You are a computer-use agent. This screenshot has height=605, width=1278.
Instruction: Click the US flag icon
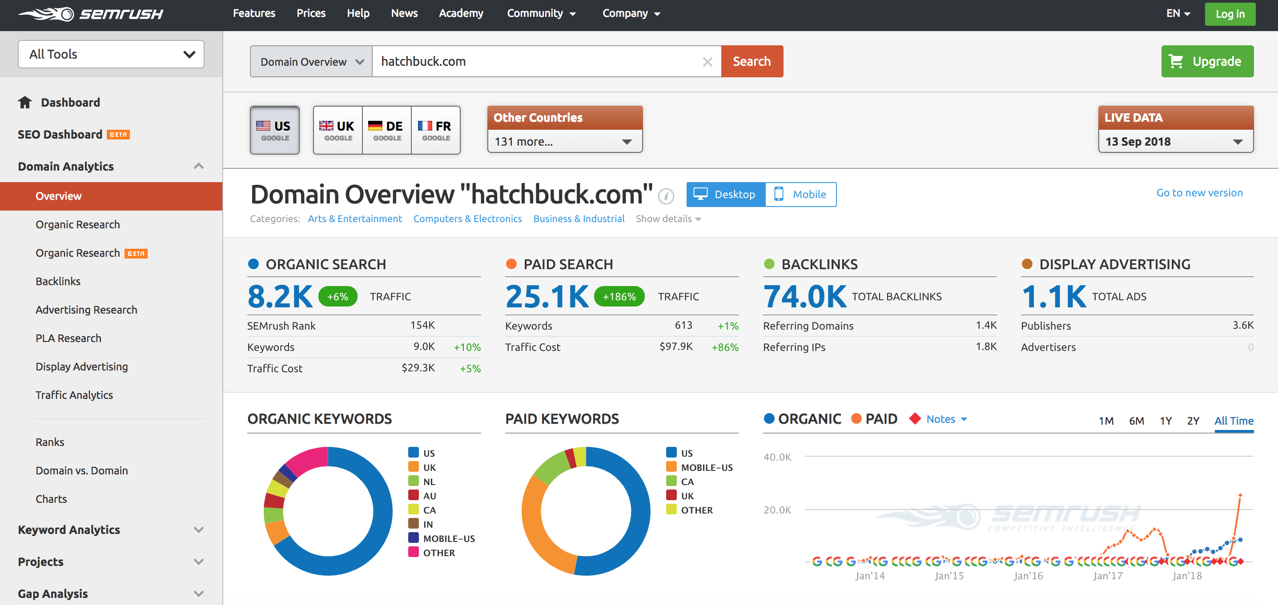pos(263,125)
